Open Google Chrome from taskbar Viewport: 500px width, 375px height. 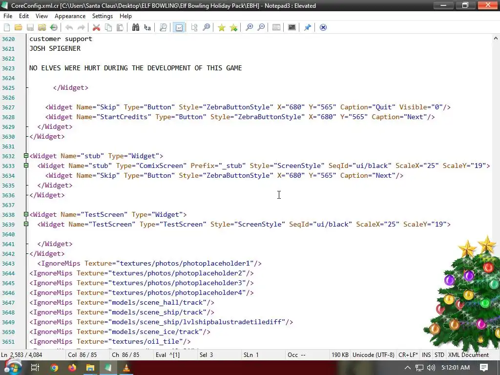(x=54, y=368)
